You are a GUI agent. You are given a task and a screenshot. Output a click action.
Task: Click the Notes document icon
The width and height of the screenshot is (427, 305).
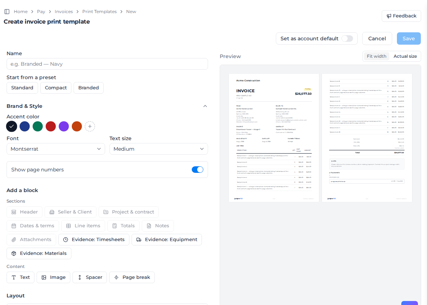coord(149,226)
